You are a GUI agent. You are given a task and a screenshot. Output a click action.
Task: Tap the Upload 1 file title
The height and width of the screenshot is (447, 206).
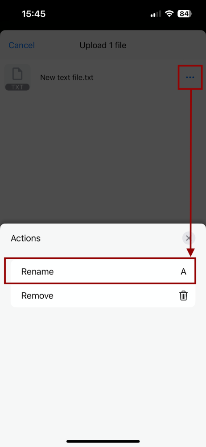pyautogui.click(x=103, y=45)
